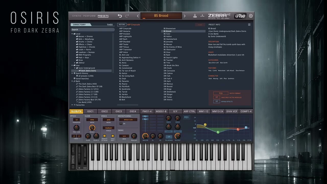Open the Voices 'medium' dropdown
The width and height of the screenshot is (327, 184).
click(x=109, y=128)
